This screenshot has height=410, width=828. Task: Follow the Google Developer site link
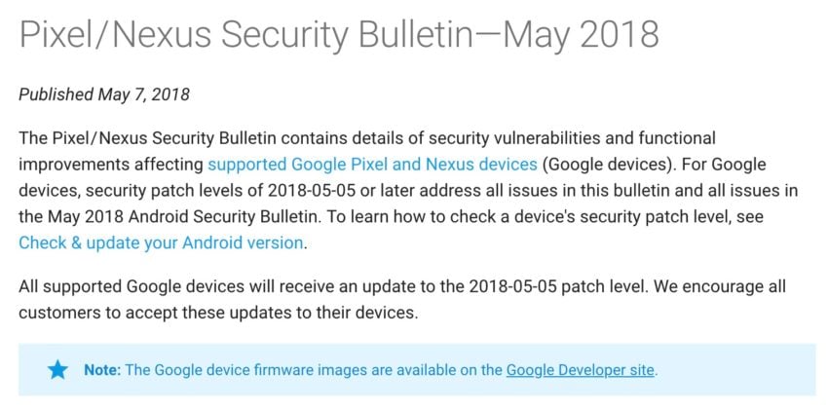581,370
